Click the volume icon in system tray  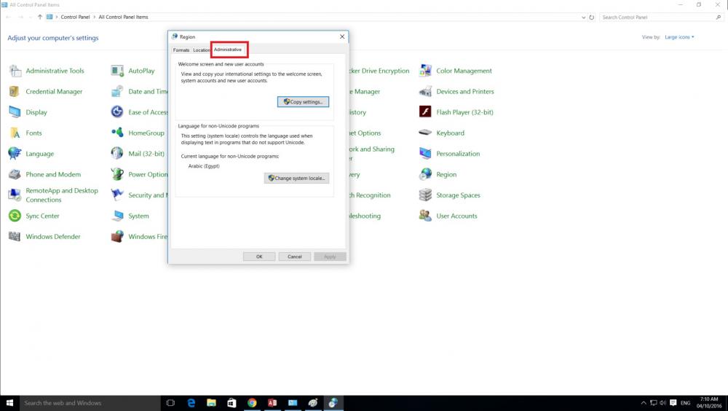[x=663, y=403]
